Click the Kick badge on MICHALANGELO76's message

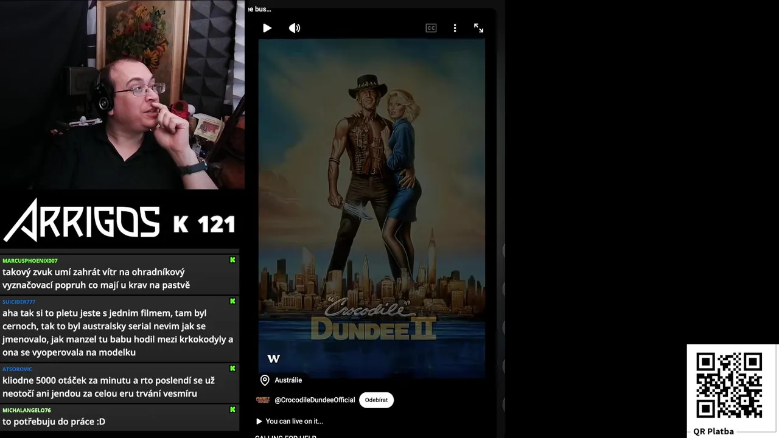point(232,410)
